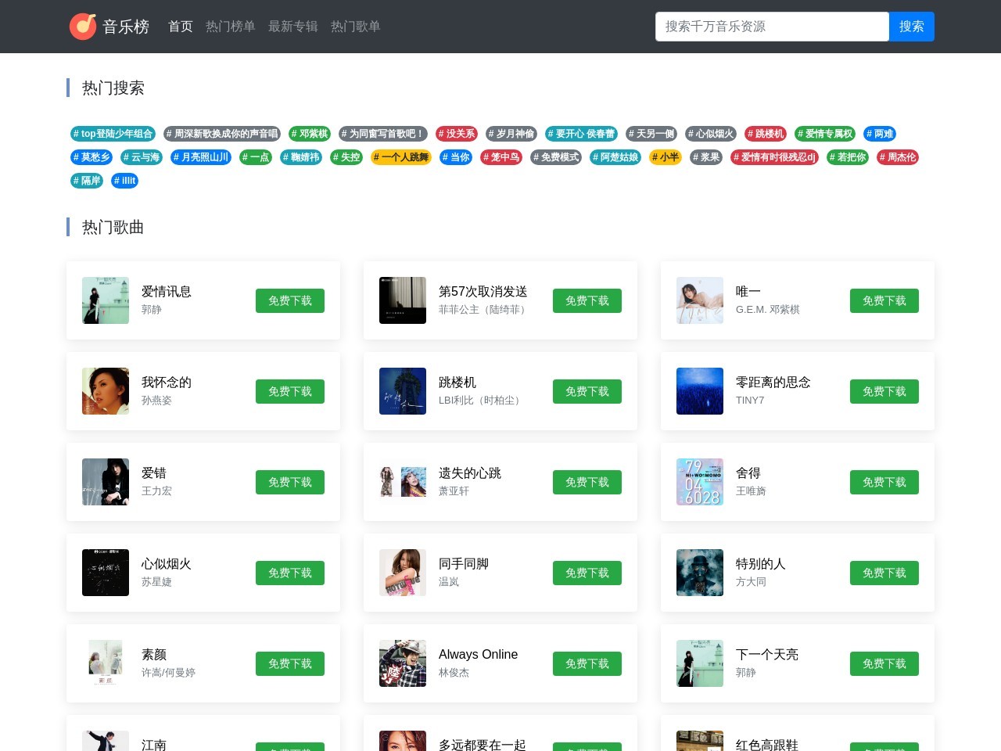Select the 一个人跳舞 yellow tag
1001x751 pixels.
(401, 157)
